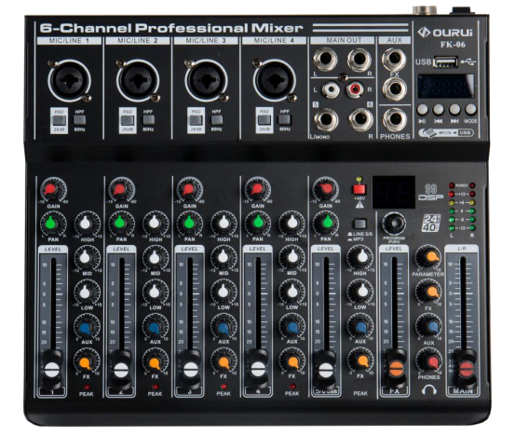529x435 pixels.
Task: Click the channel 6 R input jack
Action: 360,119
